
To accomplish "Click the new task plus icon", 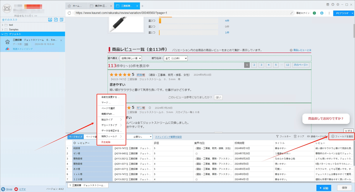I will pyautogui.click(x=56, y=20).
